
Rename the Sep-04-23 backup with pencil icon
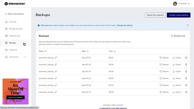click(56, 78)
